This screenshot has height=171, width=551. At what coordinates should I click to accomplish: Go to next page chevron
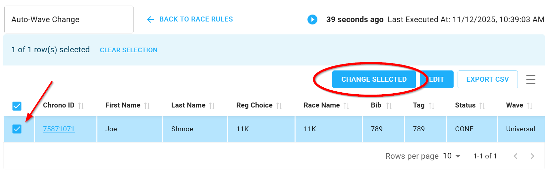[532, 156]
